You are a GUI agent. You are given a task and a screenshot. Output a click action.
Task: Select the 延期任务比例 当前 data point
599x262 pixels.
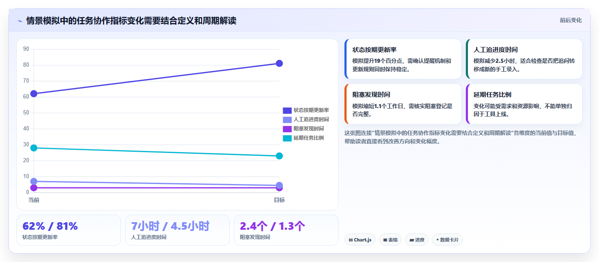click(x=34, y=148)
